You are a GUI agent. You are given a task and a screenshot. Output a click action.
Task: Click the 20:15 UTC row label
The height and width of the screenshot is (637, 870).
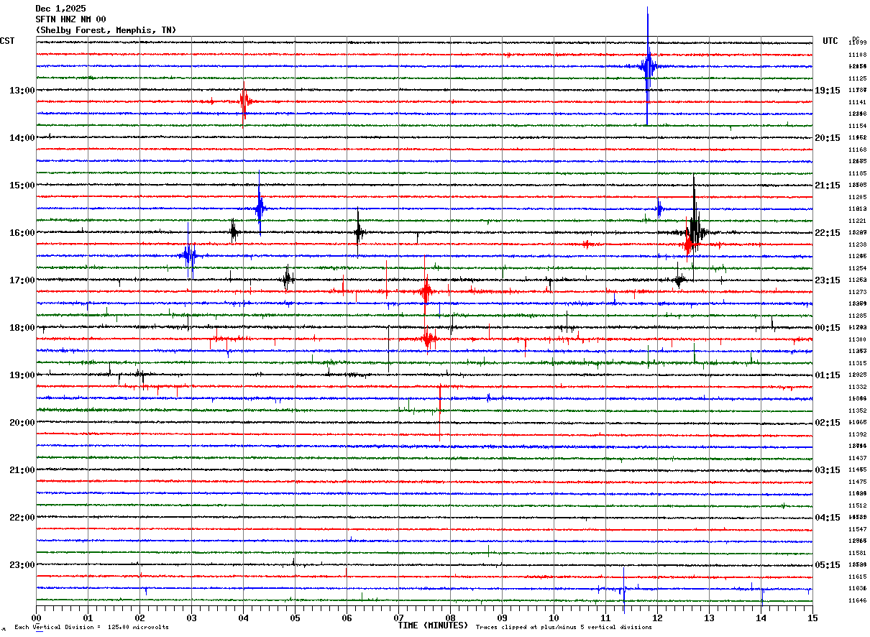click(x=828, y=138)
